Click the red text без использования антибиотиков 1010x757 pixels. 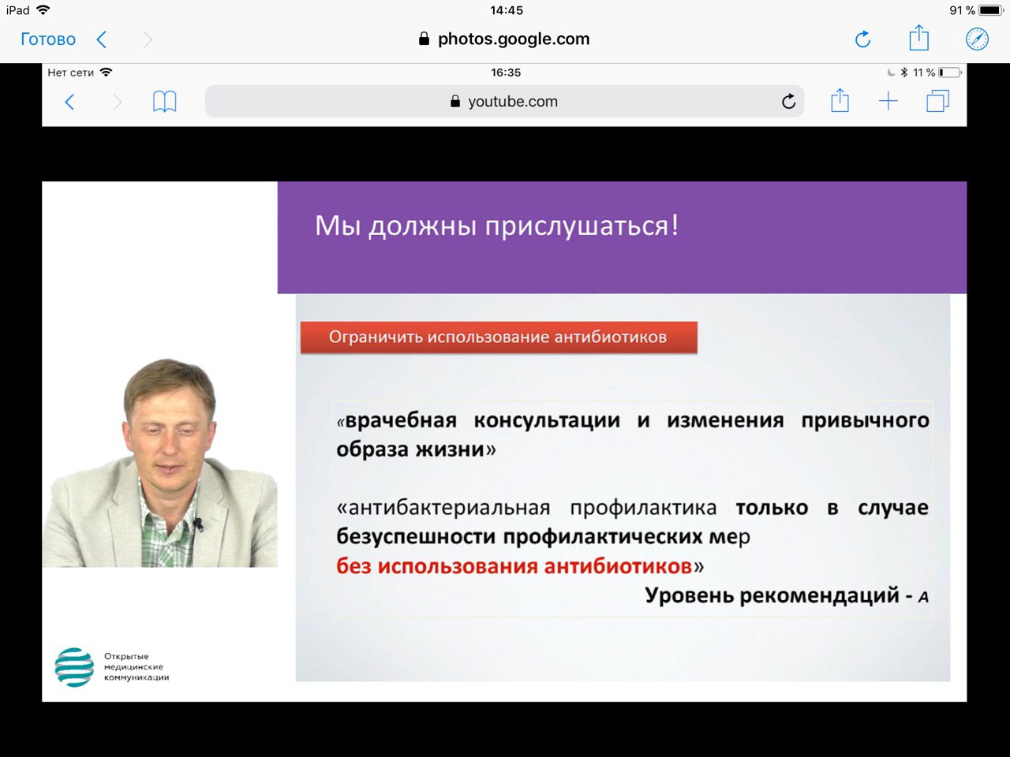514,566
